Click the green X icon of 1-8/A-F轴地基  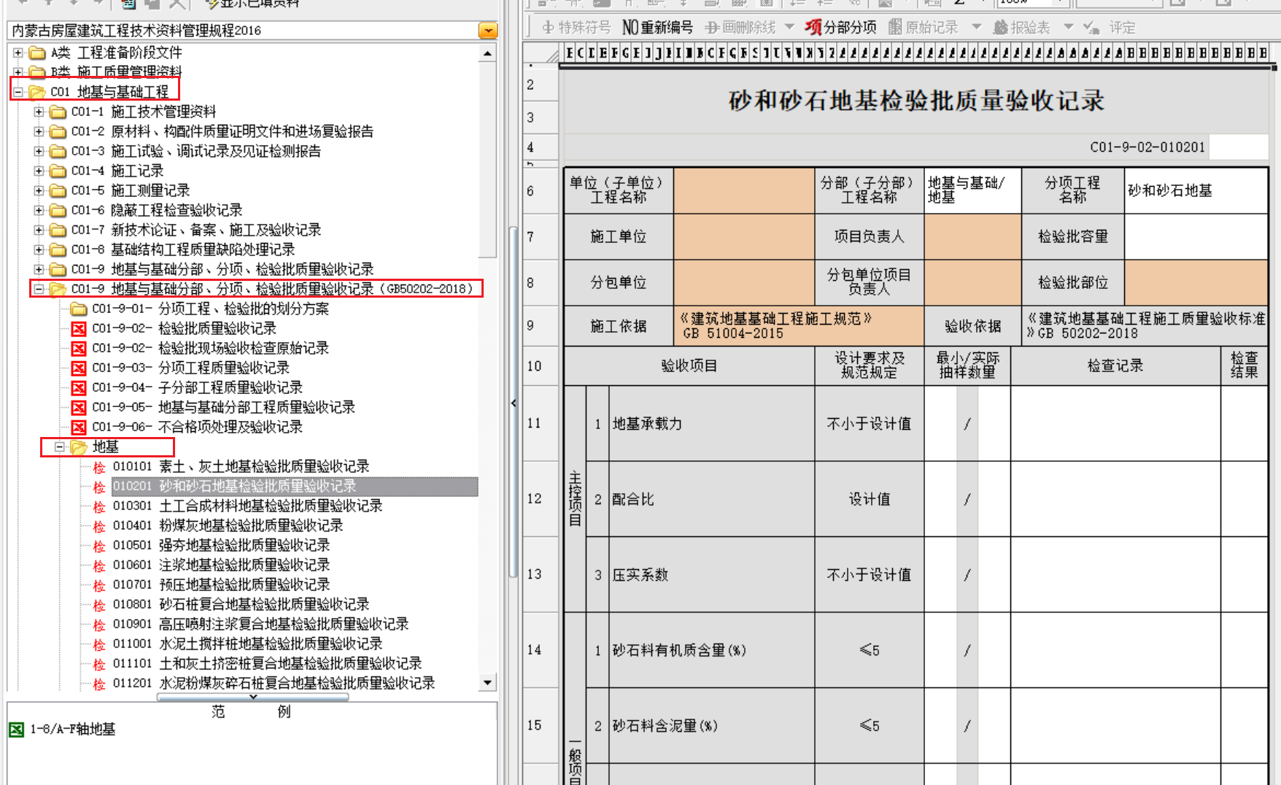click(16, 729)
